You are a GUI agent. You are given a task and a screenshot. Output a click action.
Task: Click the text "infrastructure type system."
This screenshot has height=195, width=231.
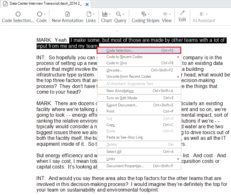[x=66, y=75]
